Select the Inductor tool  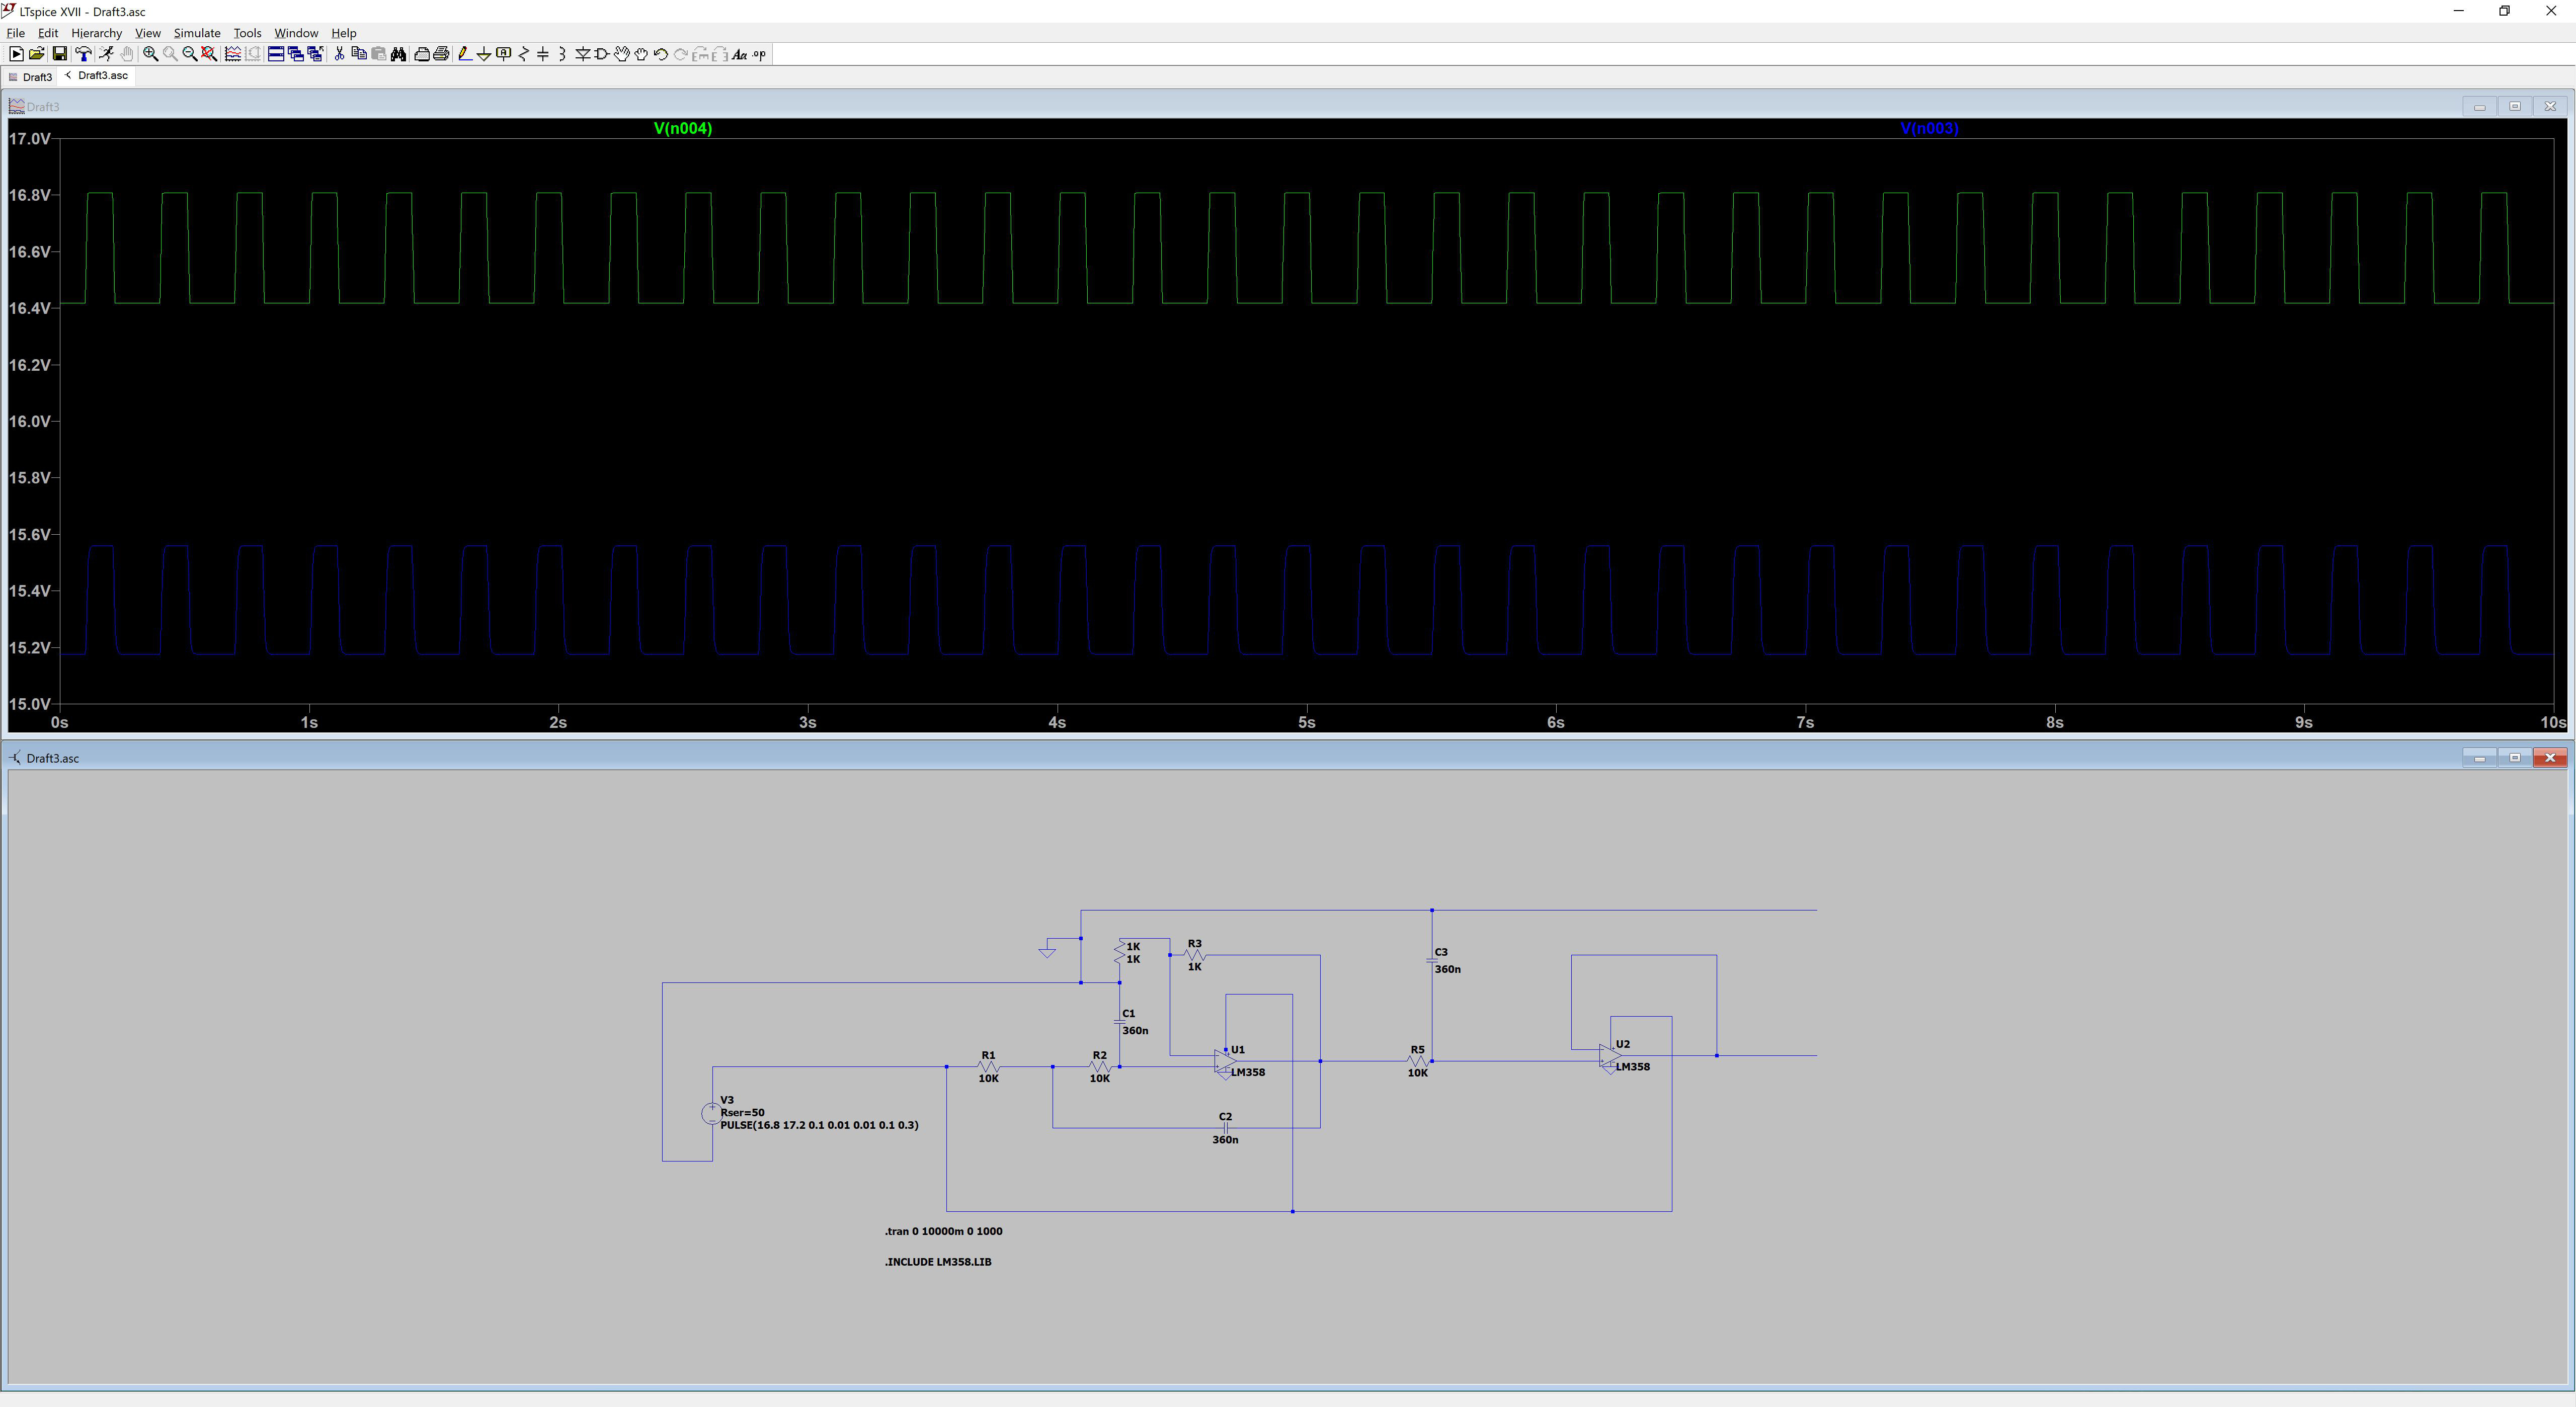pyautogui.click(x=562, y=54)
